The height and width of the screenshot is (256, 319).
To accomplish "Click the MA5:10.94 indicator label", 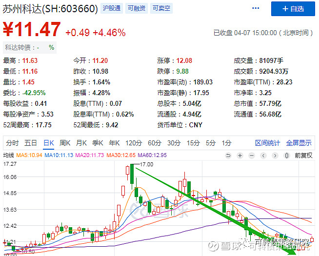I will 29,156.
